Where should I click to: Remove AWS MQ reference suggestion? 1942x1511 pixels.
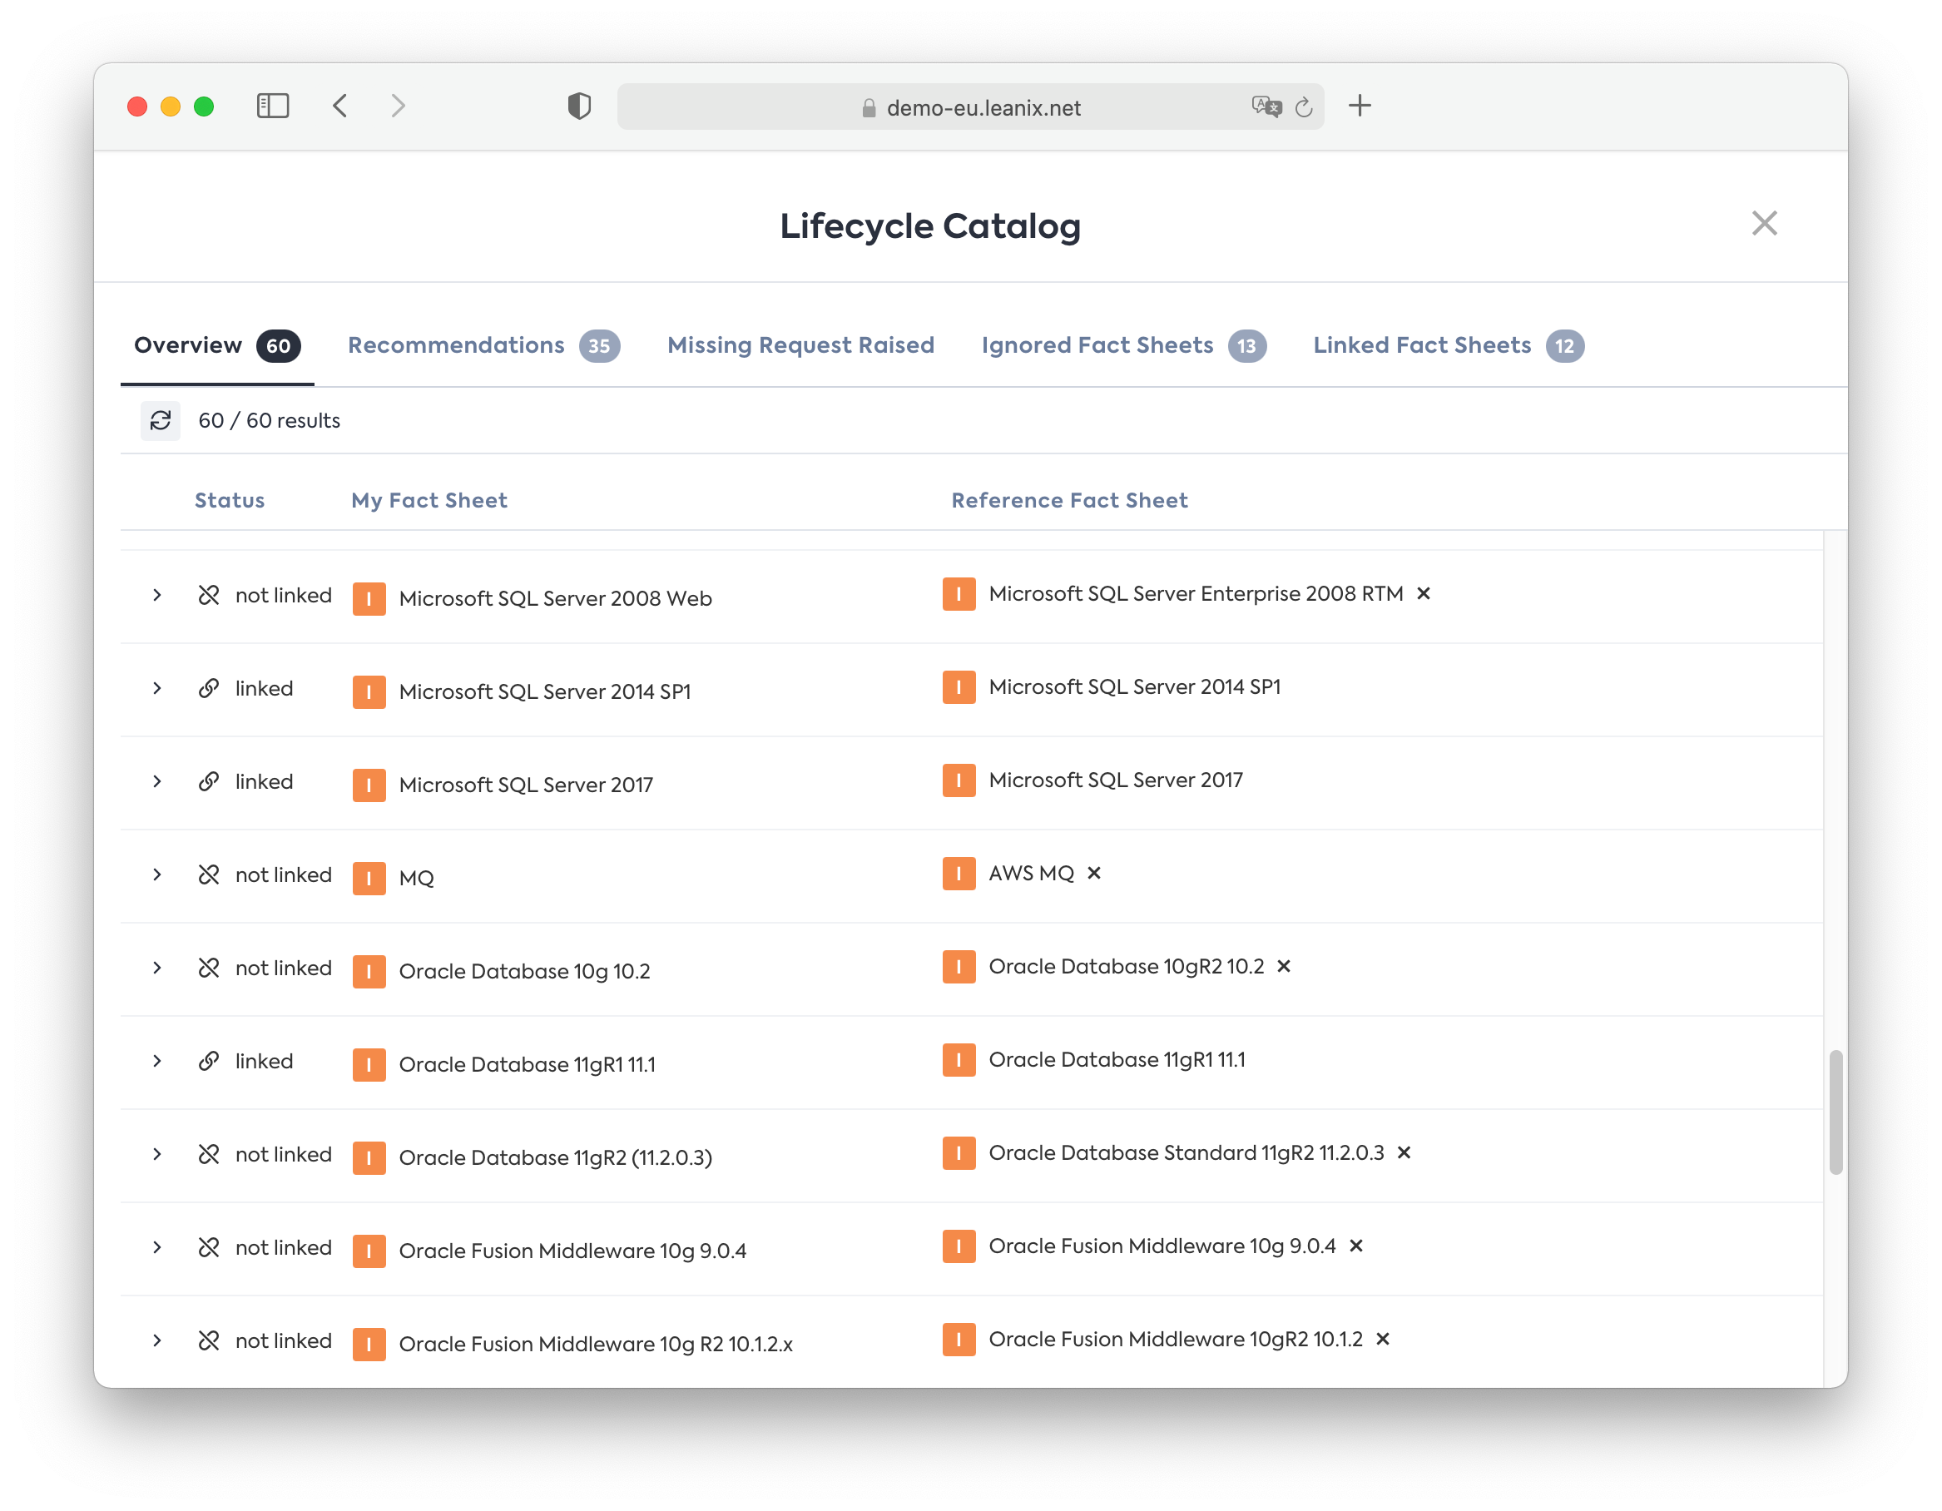[1093, 874]
